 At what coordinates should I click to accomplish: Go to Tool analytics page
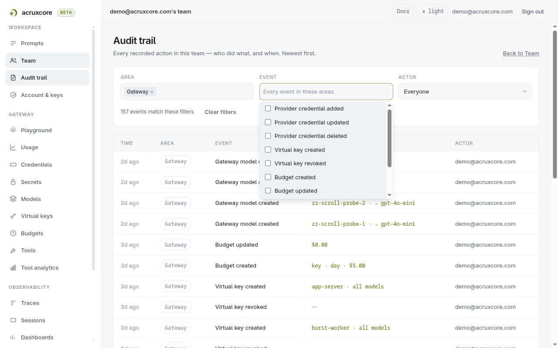click(x=47, y=268)
